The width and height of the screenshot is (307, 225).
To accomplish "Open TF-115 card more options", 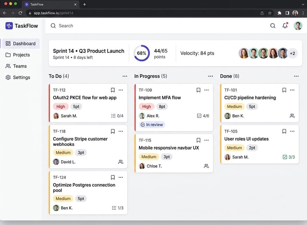I will click(x=207, y=140).
